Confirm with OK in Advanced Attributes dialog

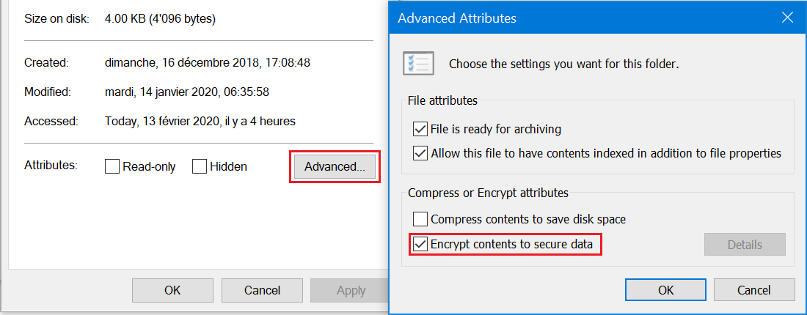[x=665, y=290]
